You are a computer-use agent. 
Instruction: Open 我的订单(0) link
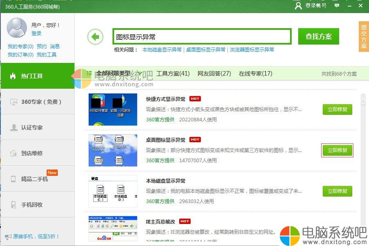20,55
